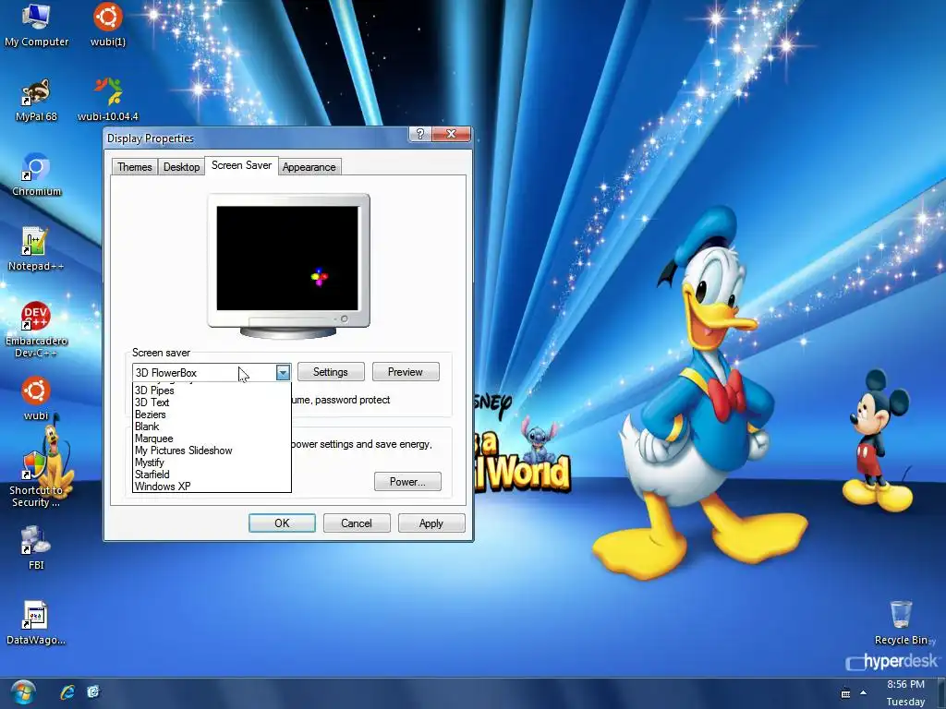Open the My Computer desktop icon
The image size is (946, 709).
(36, 25)
